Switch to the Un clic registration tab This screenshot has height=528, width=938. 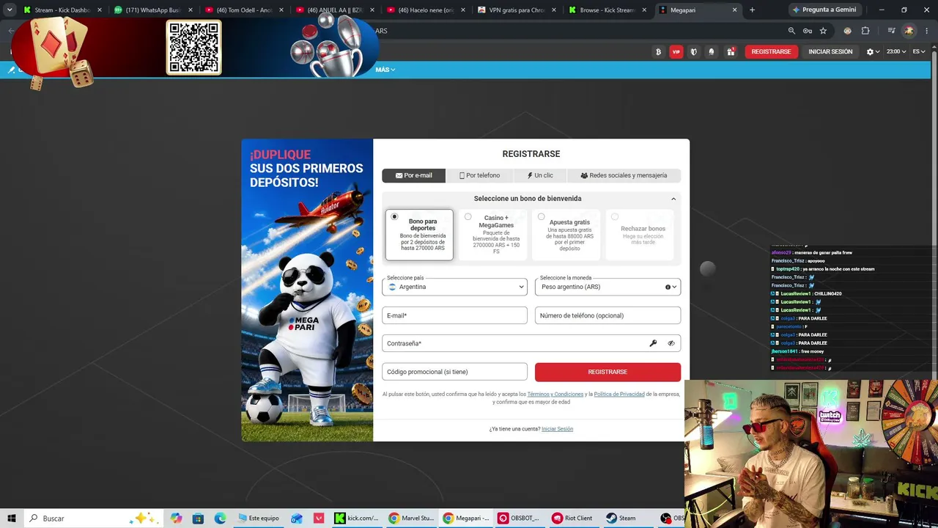(540, 175)
